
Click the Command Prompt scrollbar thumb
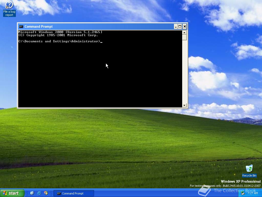(184, 37)
